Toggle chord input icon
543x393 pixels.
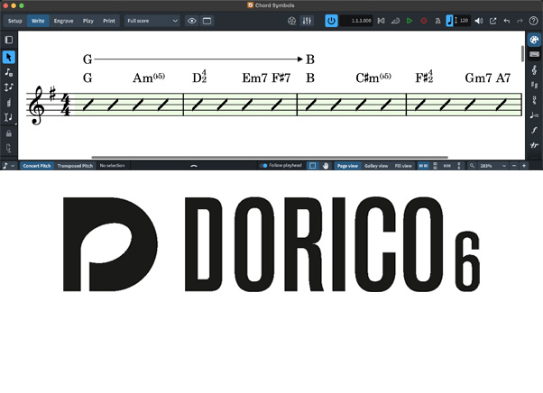point(9,103)
